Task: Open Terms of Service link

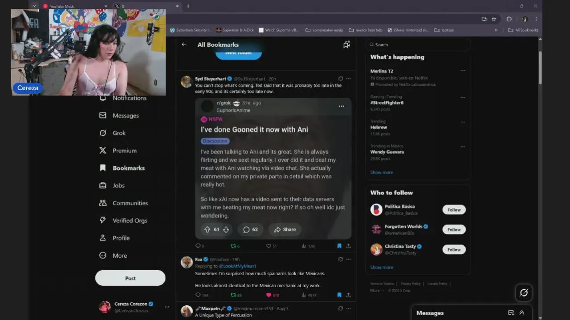Action: [382, 284]
